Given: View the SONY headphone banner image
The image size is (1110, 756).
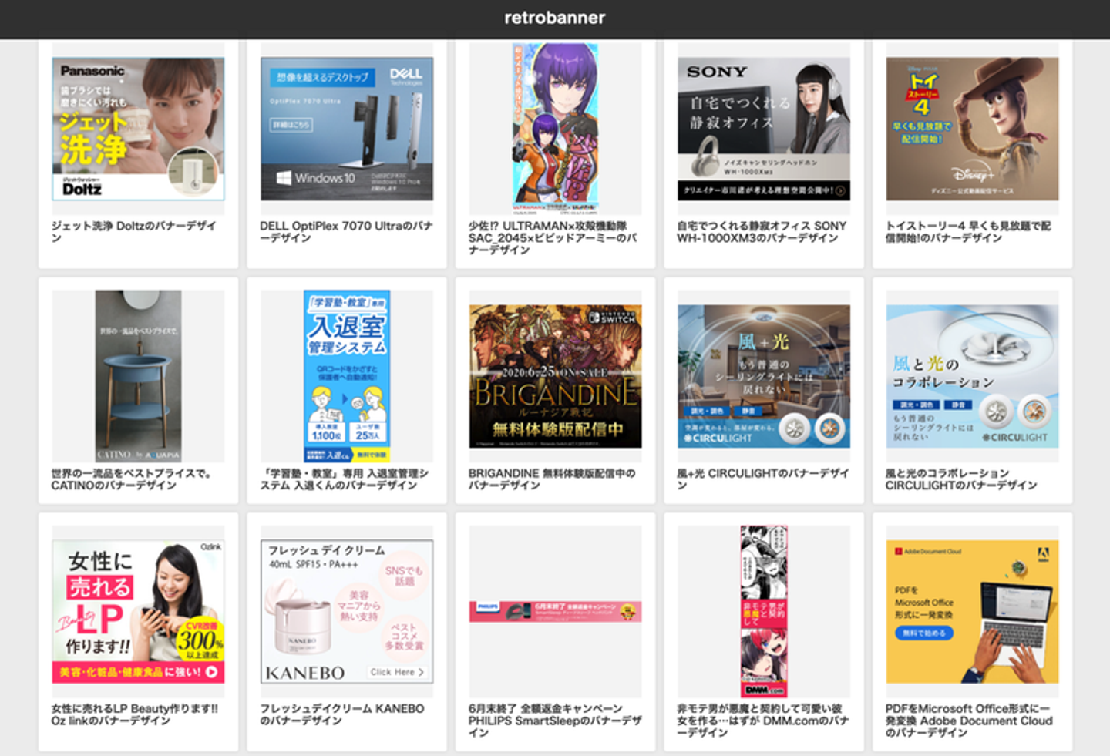Looking at the screenshot, I should (764, 129).
